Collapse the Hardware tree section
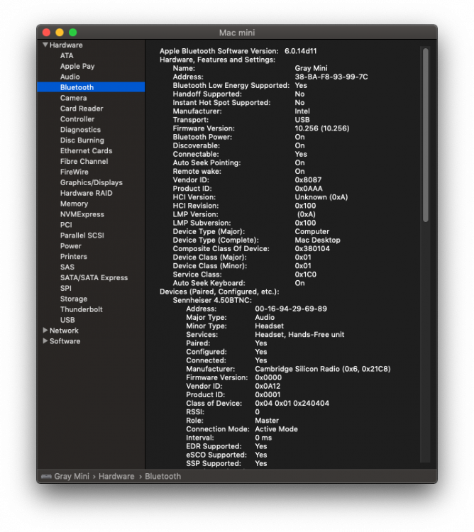 45,45
